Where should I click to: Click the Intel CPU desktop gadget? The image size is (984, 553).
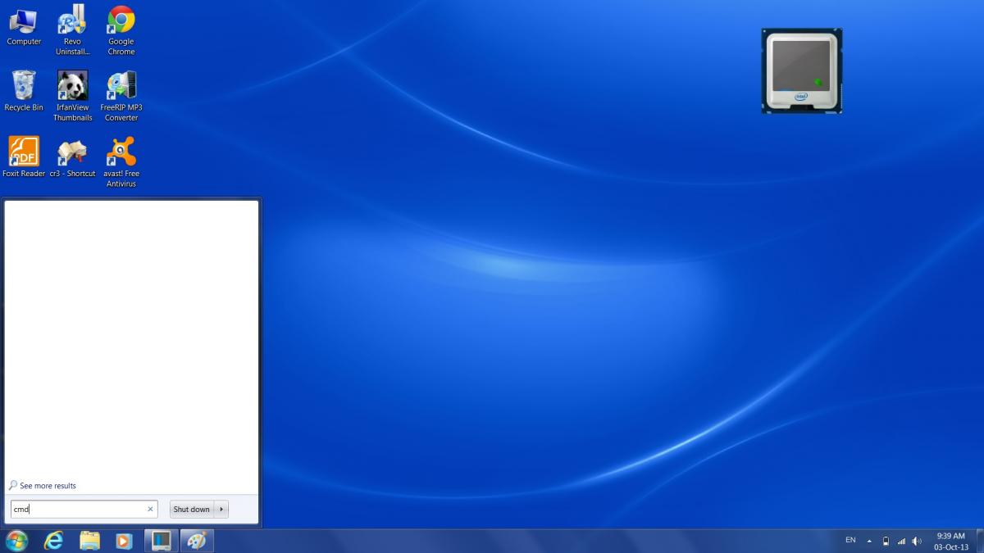click(802, 70)
